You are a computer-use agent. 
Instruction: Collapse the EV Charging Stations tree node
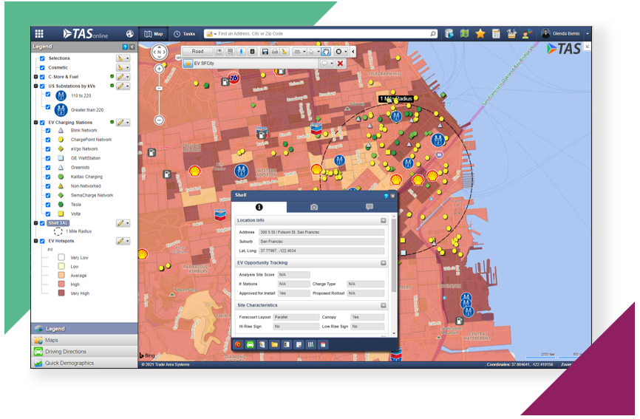36,123
